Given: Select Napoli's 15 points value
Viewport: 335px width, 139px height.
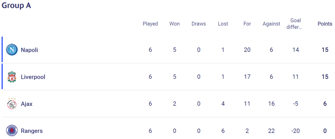Looking at the screenshot, I should [x=325, y=50].
